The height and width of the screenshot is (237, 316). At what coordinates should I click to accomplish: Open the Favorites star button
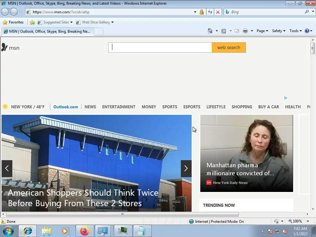pyautogui.click(x=13, y=22)
